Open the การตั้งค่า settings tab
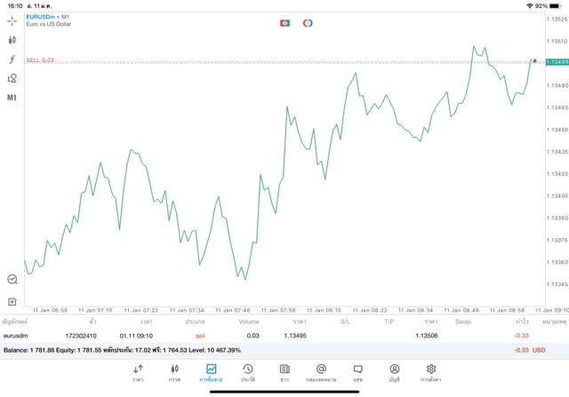 [431, 373]
